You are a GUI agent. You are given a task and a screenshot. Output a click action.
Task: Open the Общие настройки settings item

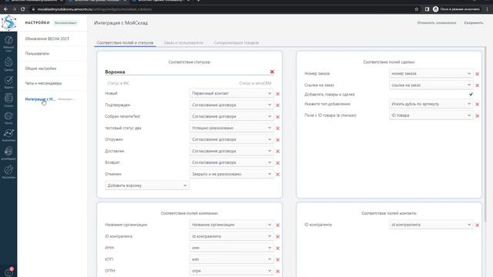41,68
